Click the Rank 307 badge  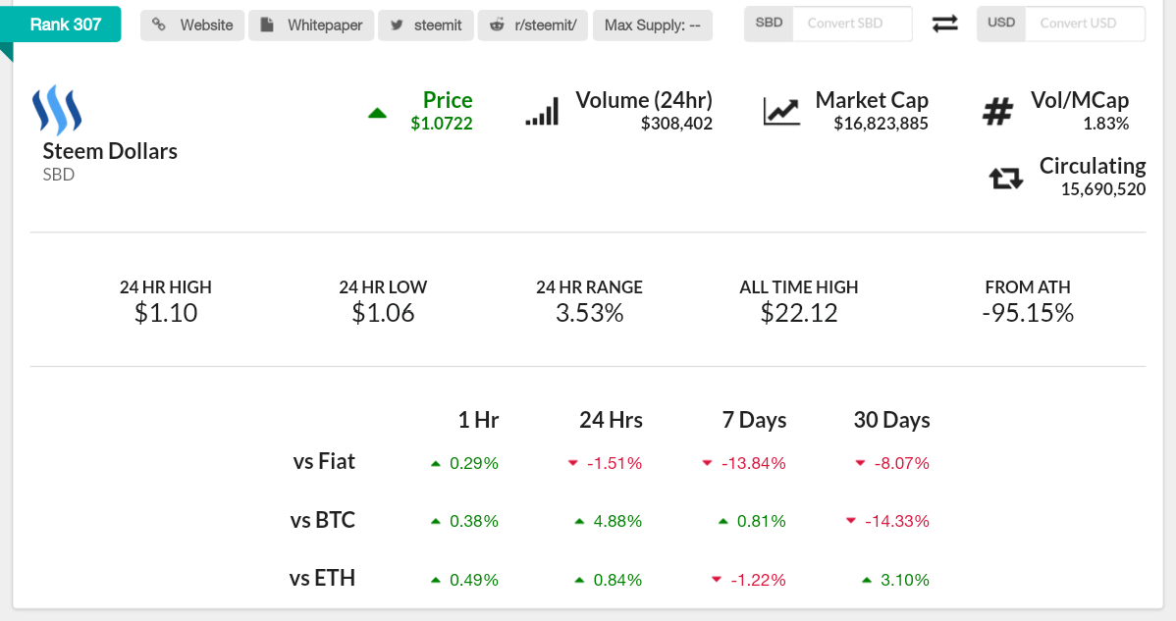tap(66, 24)
